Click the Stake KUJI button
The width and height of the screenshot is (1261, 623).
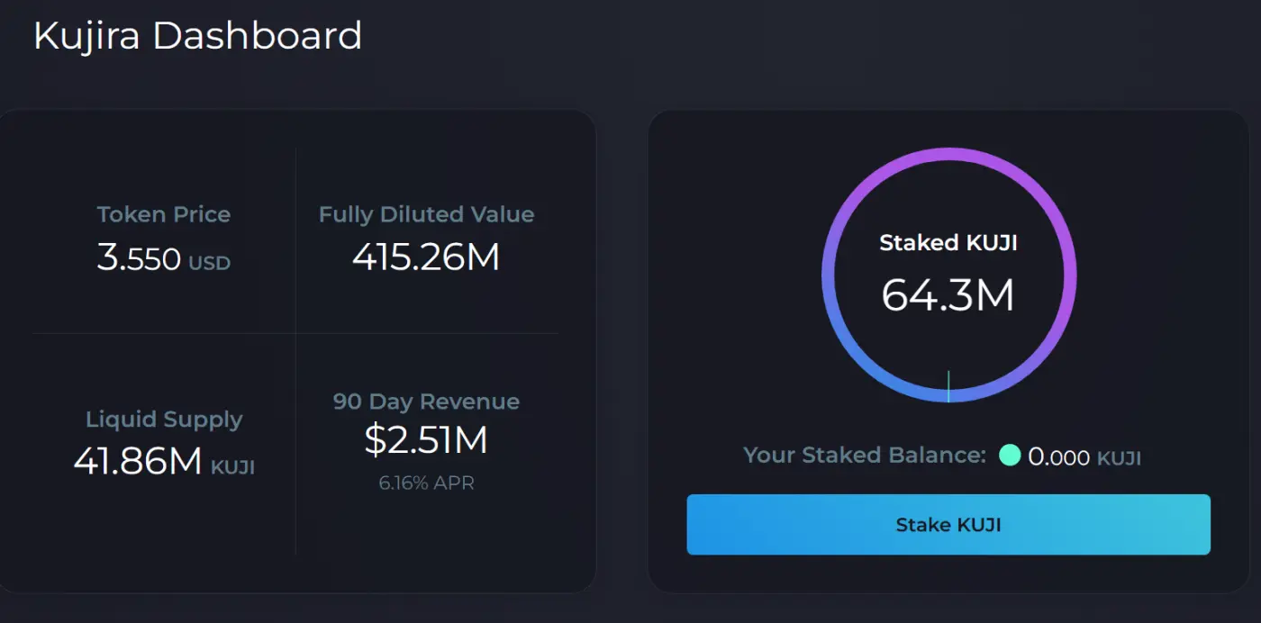948,525
